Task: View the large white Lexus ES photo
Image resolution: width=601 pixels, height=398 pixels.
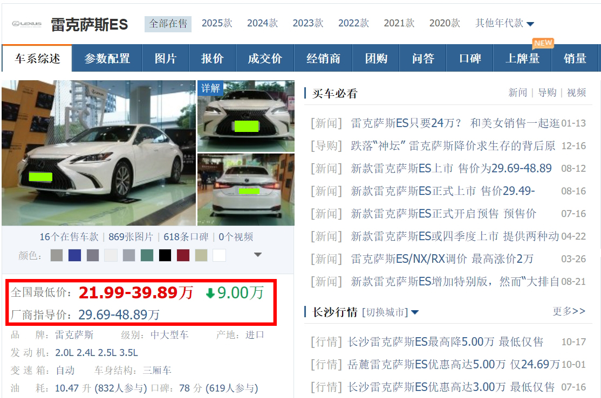Action: [x=99, y=153]
